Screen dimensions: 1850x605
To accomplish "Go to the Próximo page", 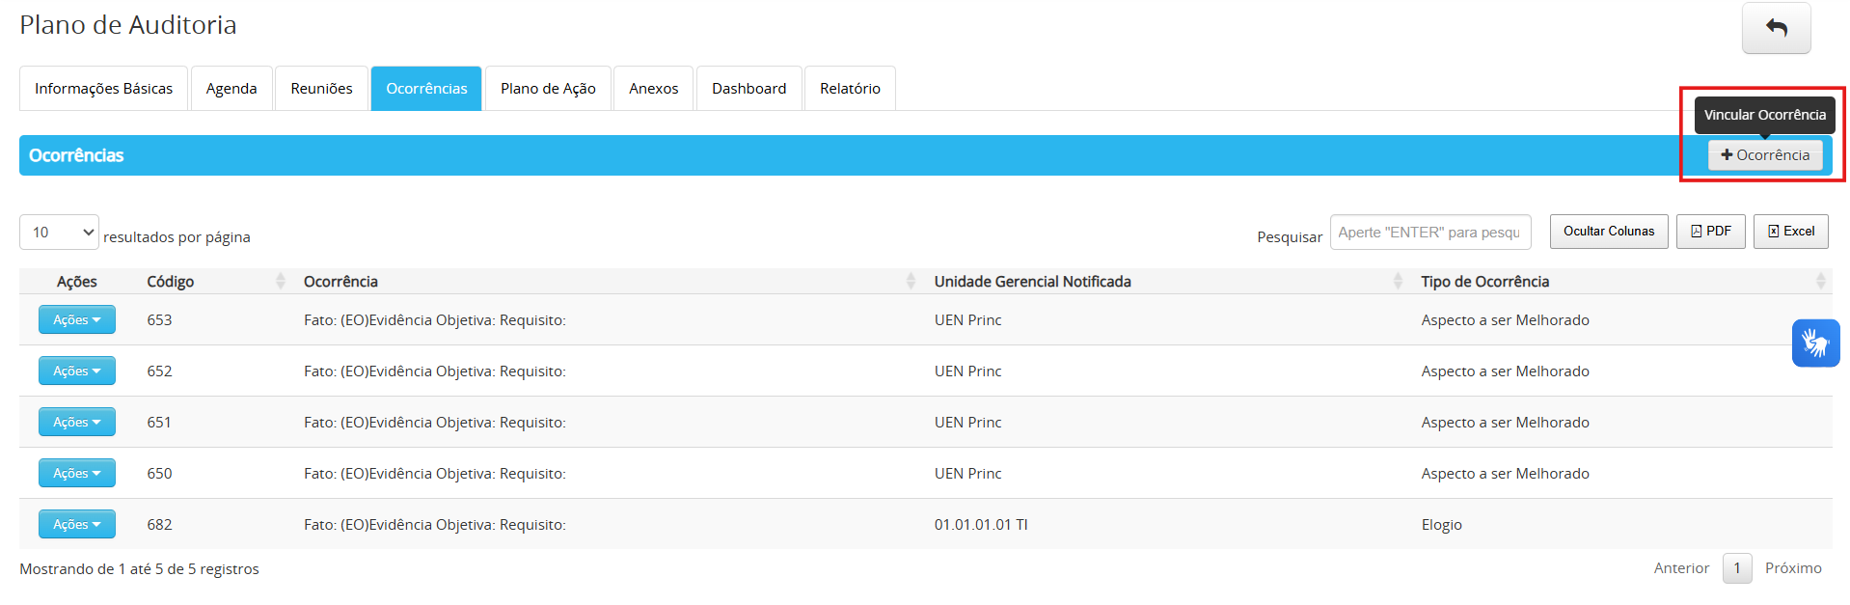I will [1792, 568].
